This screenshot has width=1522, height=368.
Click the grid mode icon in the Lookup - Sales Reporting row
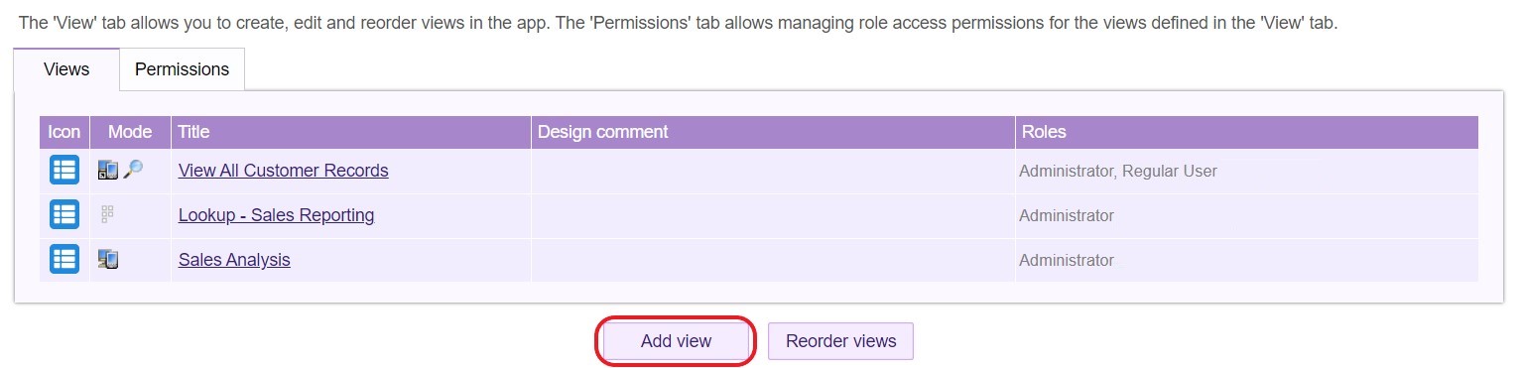tap(108, 214)
